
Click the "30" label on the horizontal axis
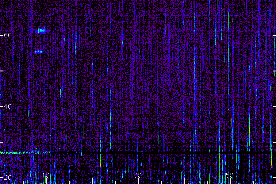click(138, 175)
